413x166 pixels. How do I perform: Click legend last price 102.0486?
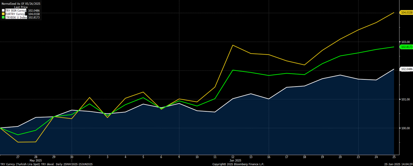click(x=34, y=10)
